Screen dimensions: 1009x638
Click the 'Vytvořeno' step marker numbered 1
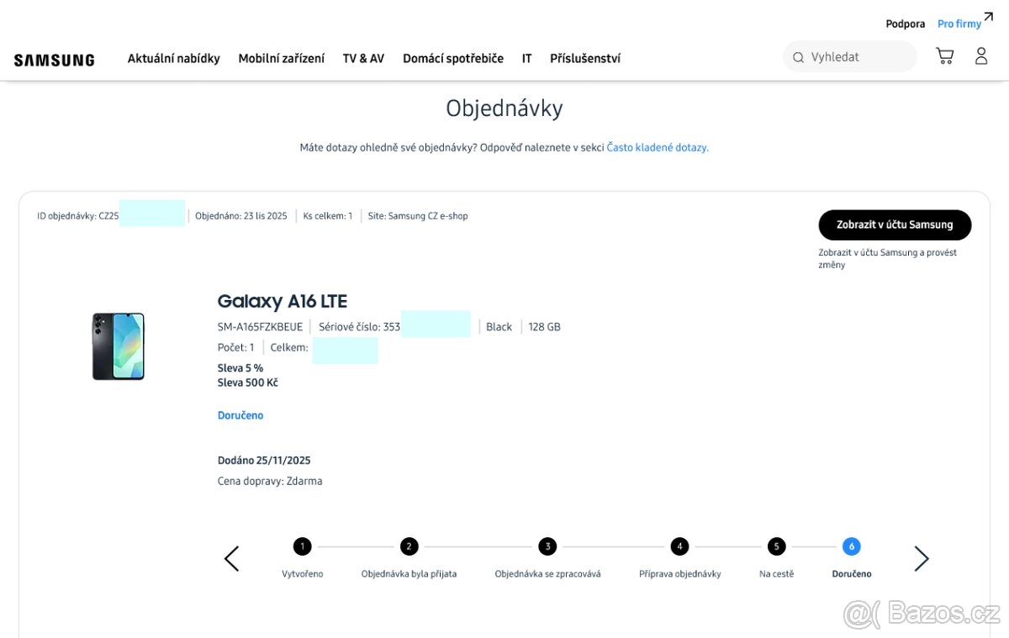coord(303,546)
